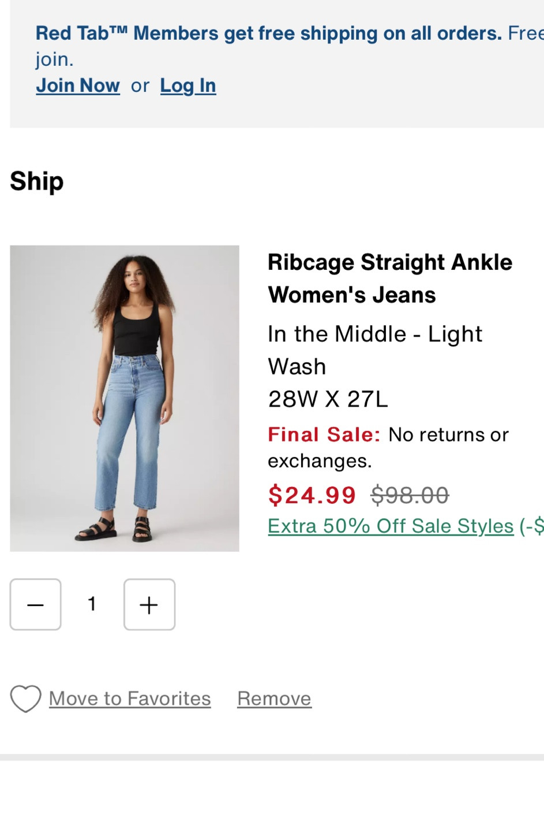Click the Ship section heading
Viewport: 544px width, 817px height.
[x=36, y=181]
